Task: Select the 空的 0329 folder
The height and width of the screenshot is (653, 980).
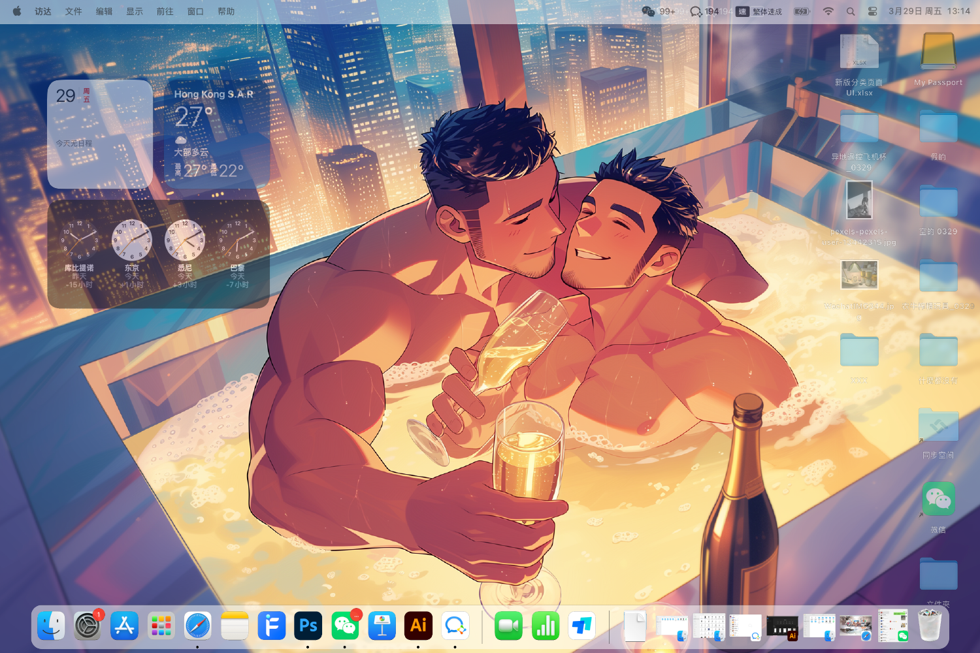Action: [938, 209]
